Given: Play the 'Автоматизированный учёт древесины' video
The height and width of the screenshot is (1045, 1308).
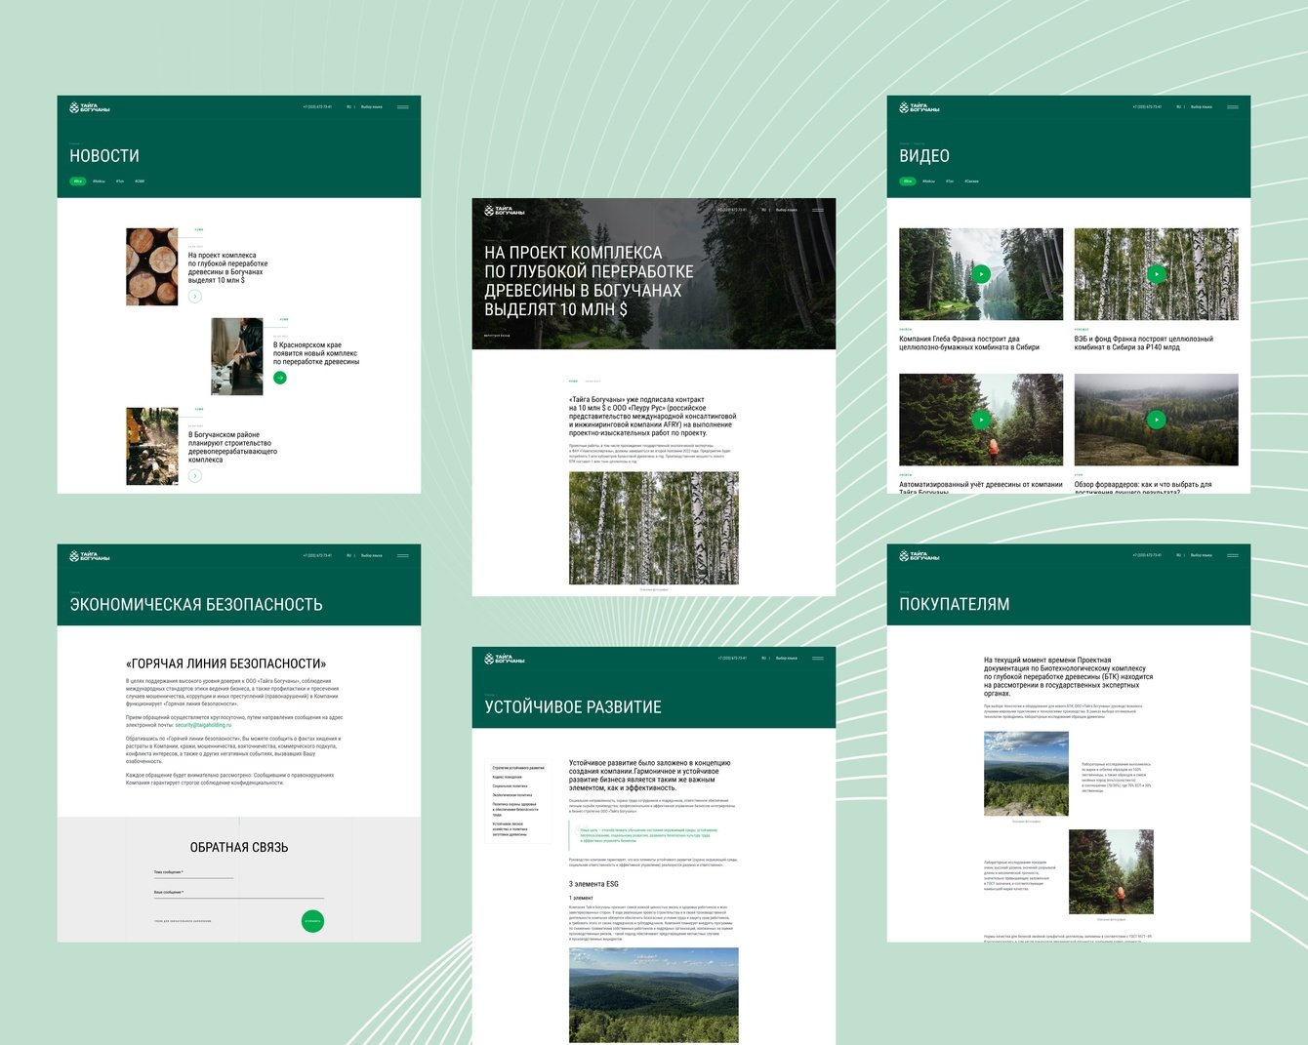Looking at the screenshot, I should [x=981, y=420].
